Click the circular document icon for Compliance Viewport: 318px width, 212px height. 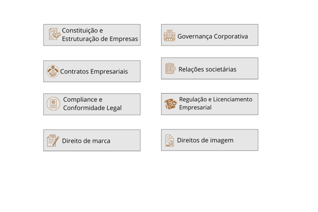[53, 104]
